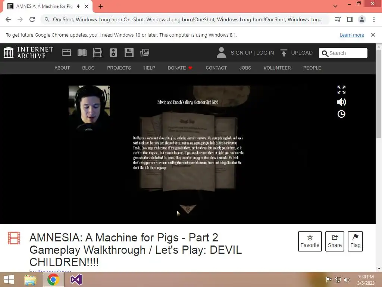
Task: Open the PROJECTS menu item
Action: coord(119,68)
